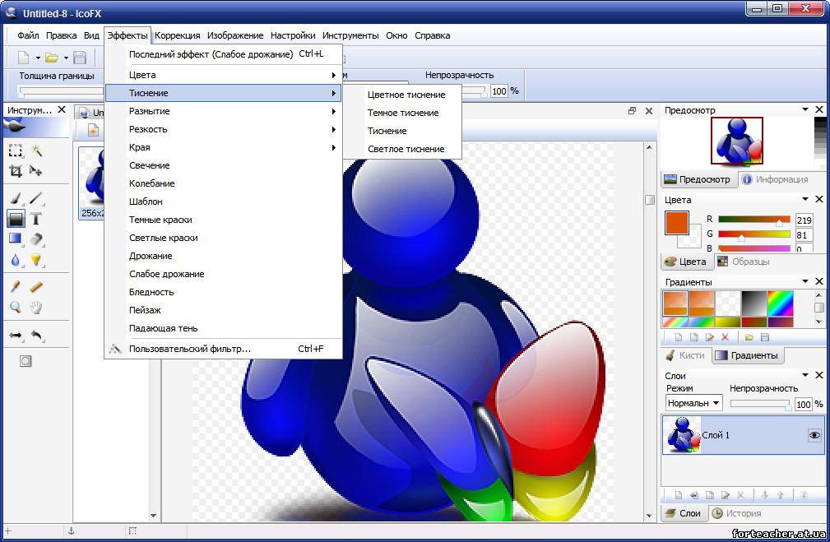Open dropdown arrow next to new file icon
830x542 pixels.
tap(38, 58)
